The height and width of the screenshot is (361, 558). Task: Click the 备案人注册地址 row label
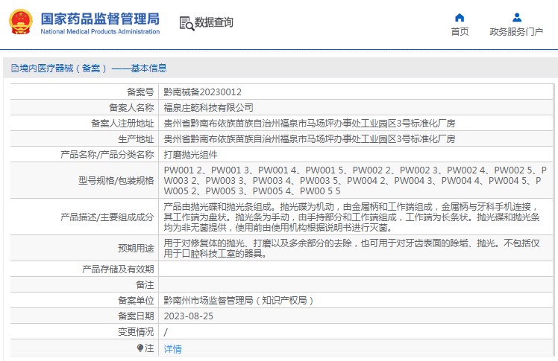[x=122, y=123]
